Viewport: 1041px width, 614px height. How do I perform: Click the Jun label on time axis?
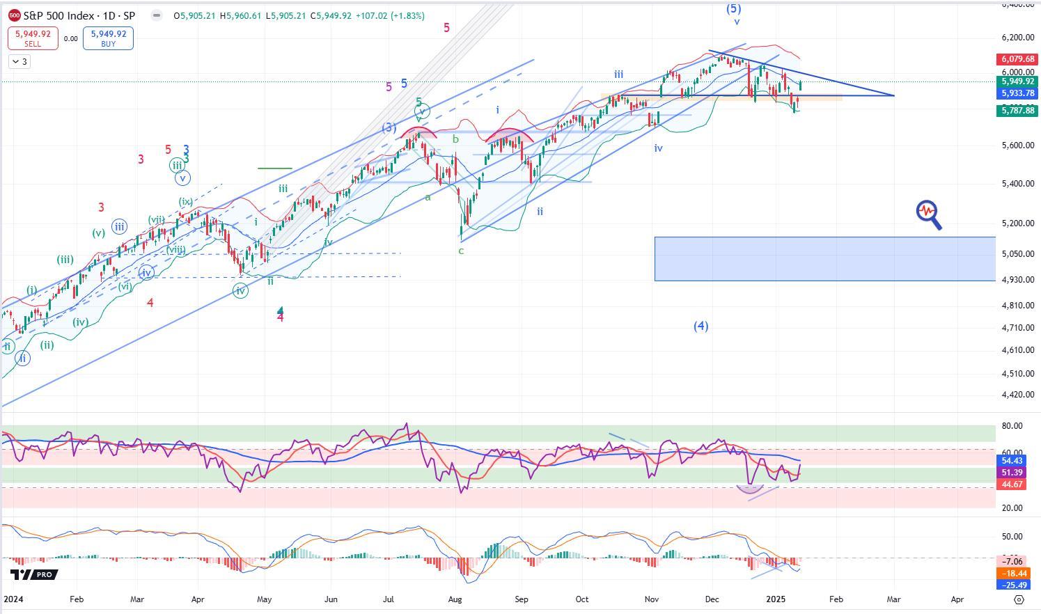pos(331,599)
